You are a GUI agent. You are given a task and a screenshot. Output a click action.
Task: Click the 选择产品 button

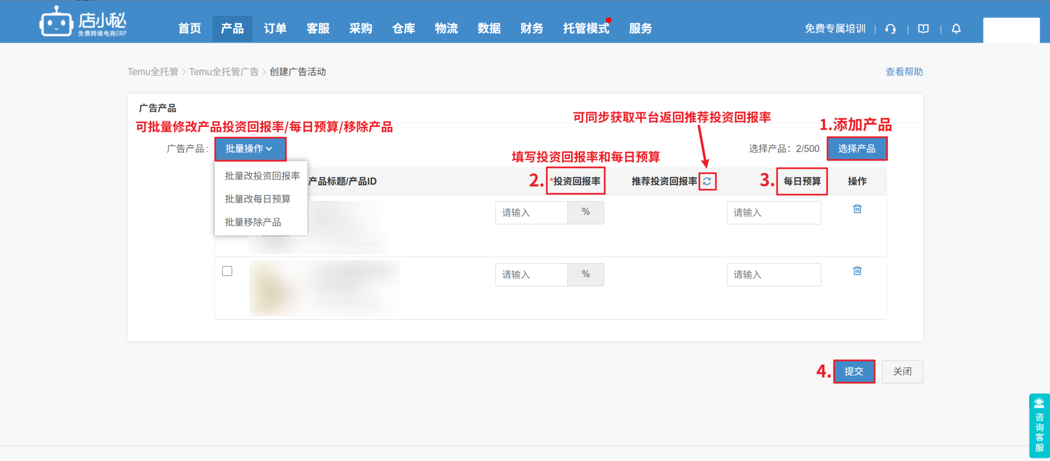(x=857, y=149)
